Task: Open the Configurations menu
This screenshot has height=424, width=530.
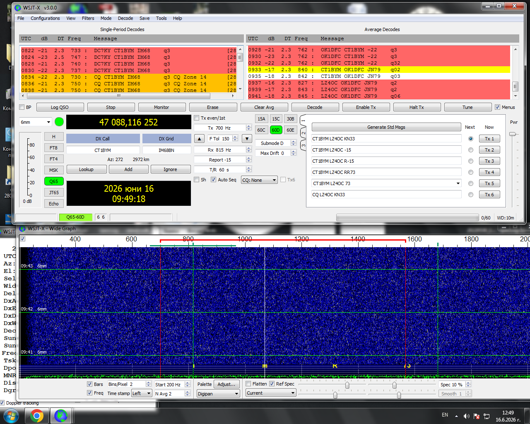Action: 45,18
